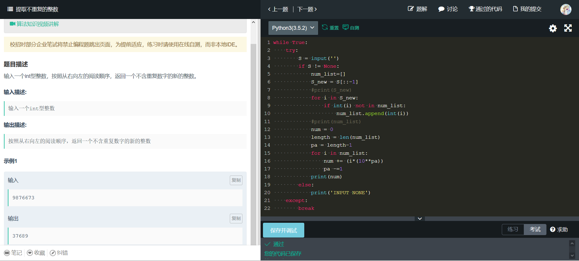The width and height of the screenshot is (579, 261).
Task: Run the 自测 self-test
Action: tap(351, 28)
